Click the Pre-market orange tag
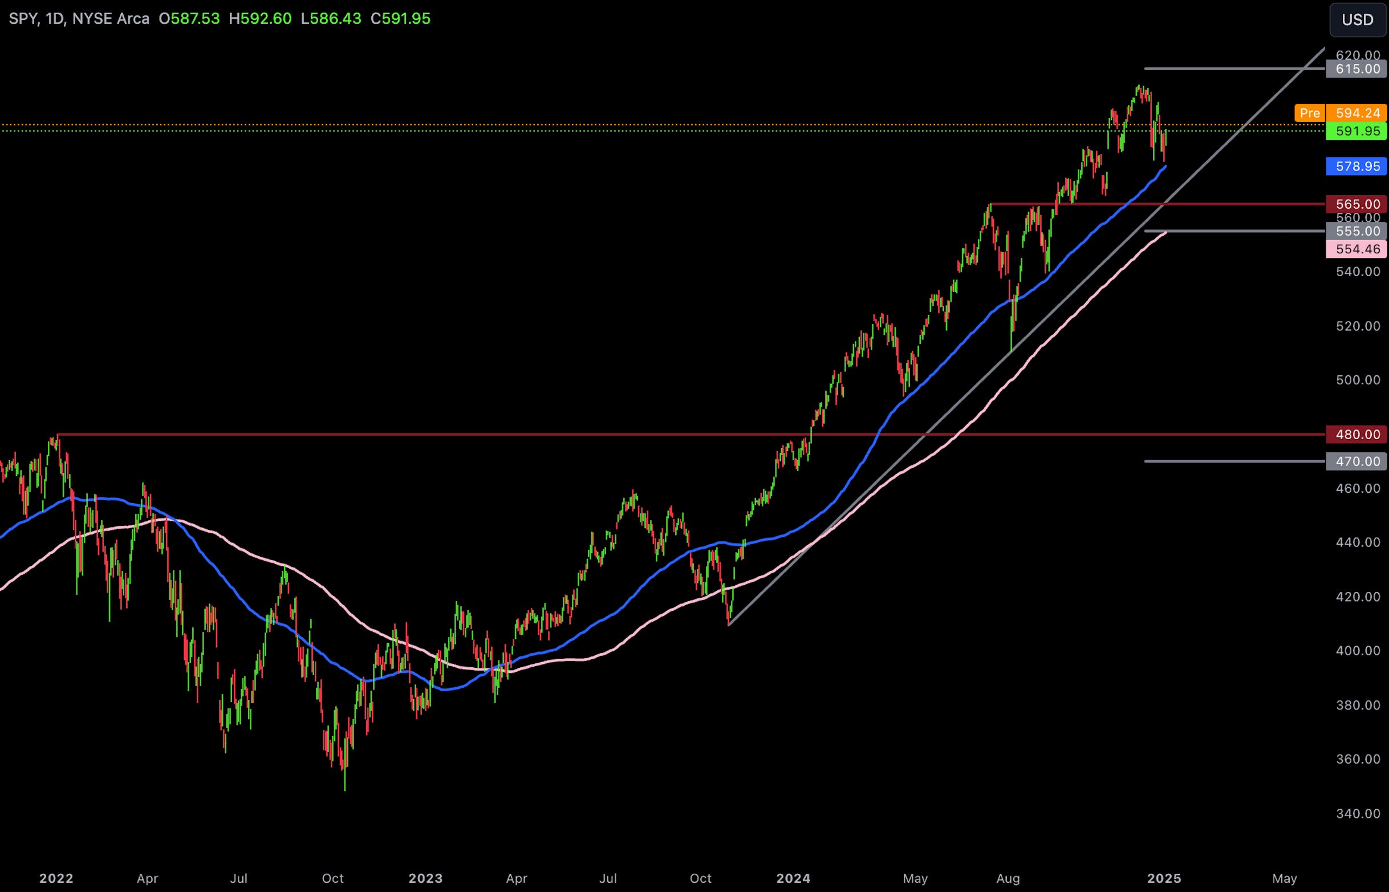The image size is (1389, 892). 1310,113
